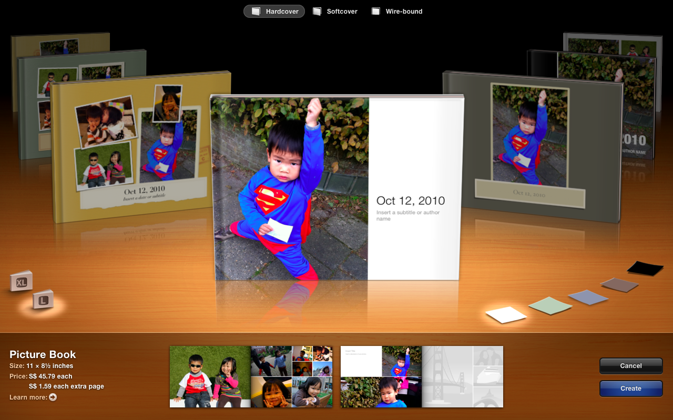
Task: Pick the white cover color swatch
Action: pos(506,315)
